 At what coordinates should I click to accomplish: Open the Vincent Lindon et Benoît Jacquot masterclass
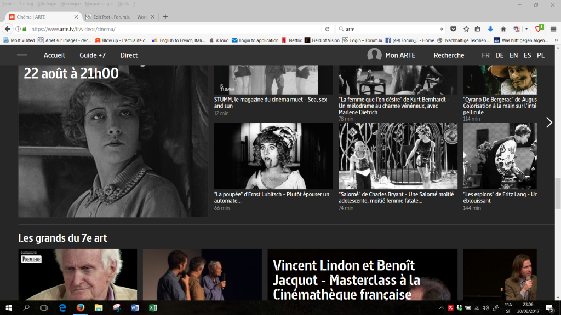[x=363, y=275]
